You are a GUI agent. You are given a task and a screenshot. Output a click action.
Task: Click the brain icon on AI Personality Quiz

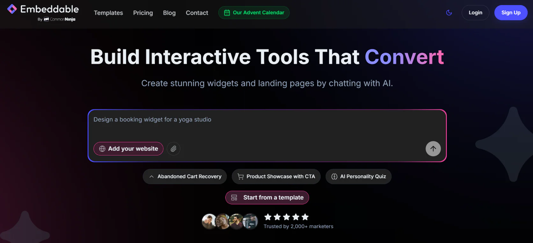[x=334, y=177]
